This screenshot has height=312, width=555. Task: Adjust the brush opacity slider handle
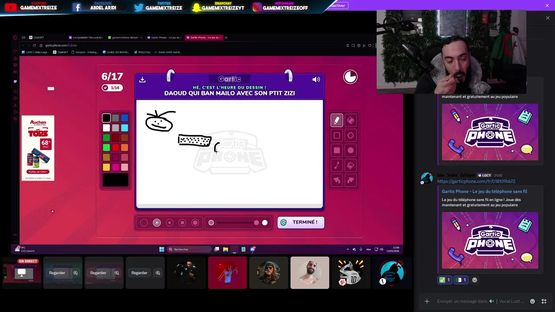coord(256,223)
